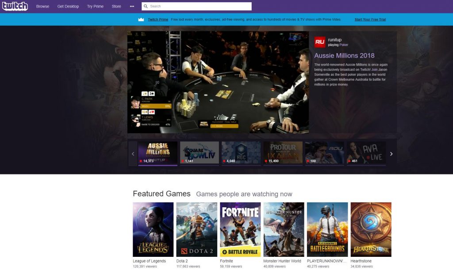Open the three-dots more menu
This screenshot has width=453, height=275.
click(132, 6)
